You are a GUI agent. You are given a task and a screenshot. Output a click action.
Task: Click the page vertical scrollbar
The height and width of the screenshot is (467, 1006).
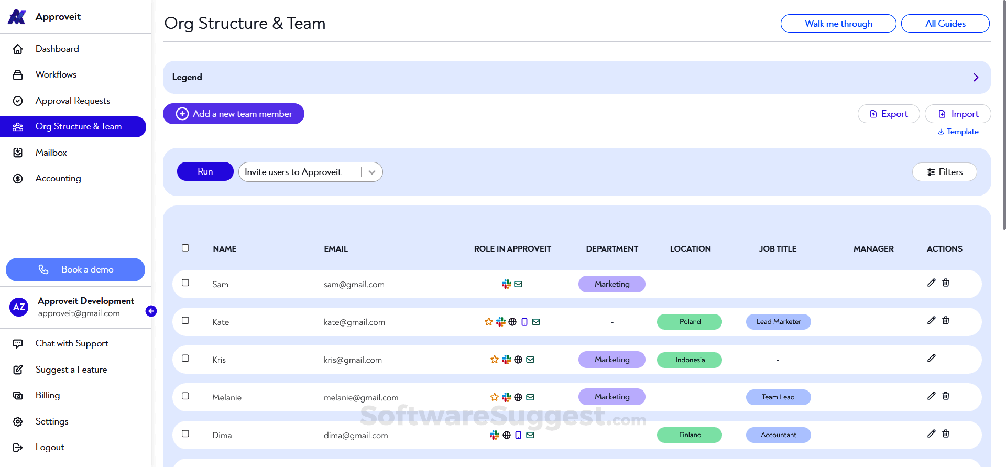1004,115
